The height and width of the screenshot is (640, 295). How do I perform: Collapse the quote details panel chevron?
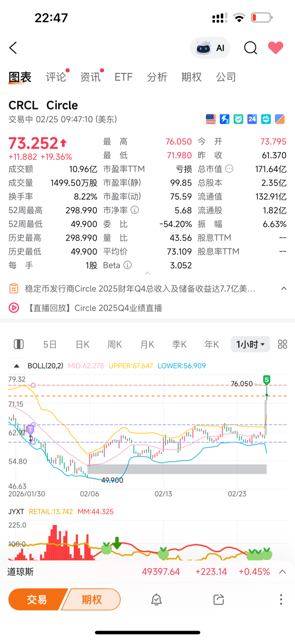click(147, 273)
